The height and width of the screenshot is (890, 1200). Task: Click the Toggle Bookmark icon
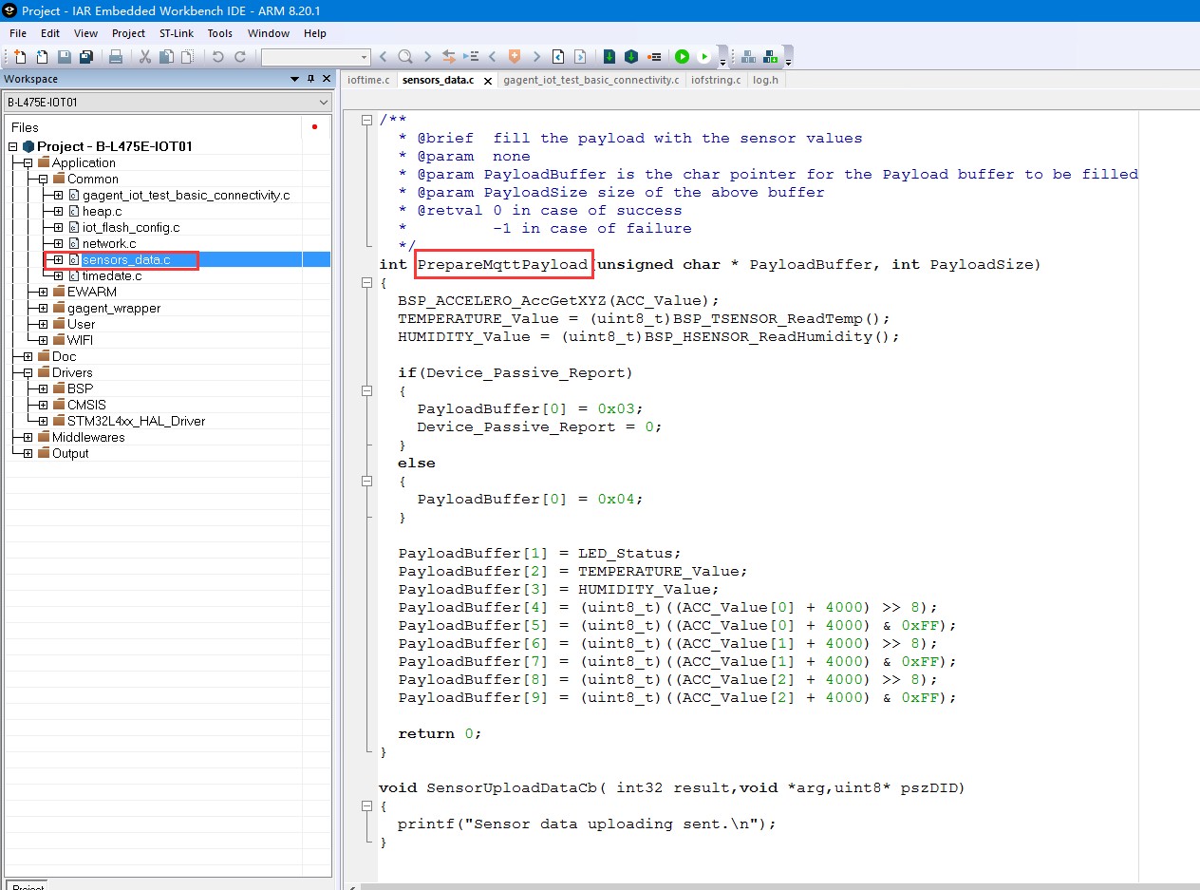point(515,57)
